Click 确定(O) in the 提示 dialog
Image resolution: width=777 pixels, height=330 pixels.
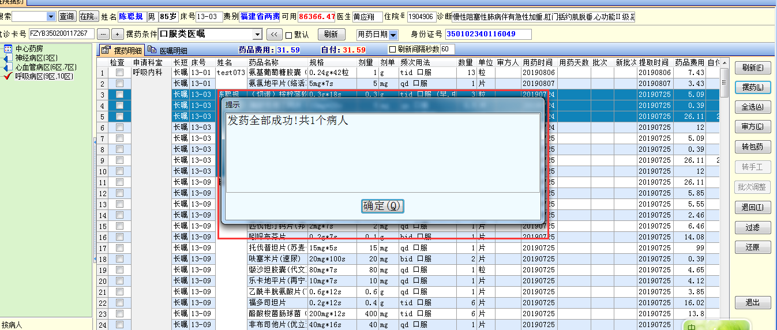click(383, 206)
